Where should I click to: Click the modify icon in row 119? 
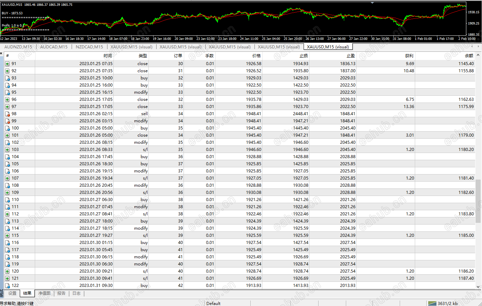point(7,264)
